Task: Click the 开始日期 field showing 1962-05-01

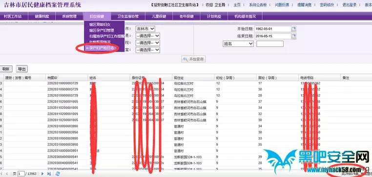Action: (x=272, y=29)
